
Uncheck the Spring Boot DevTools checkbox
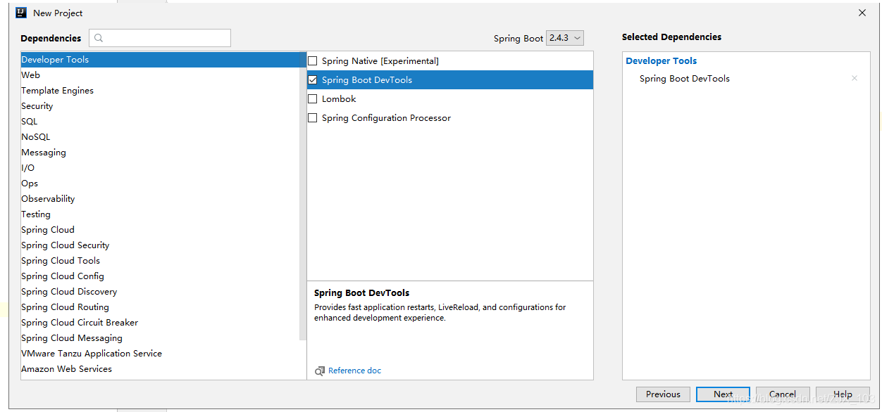click(x=313, y=80)
